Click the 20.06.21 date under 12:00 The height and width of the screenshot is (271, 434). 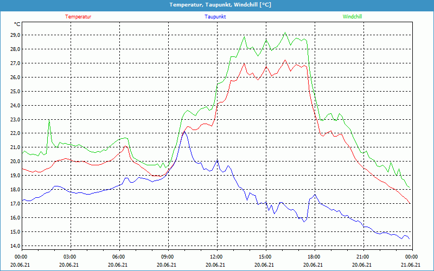click(x=215, y=265)
